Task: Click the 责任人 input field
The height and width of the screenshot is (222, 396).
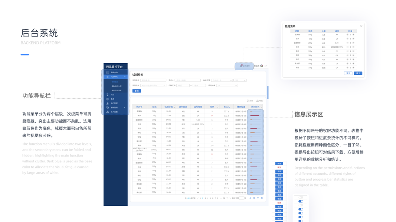Action: (188, 80)
